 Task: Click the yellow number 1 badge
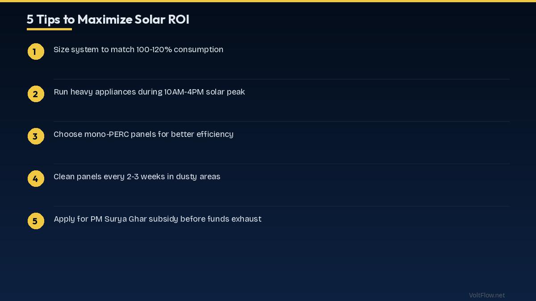click(x=36, y=52)
